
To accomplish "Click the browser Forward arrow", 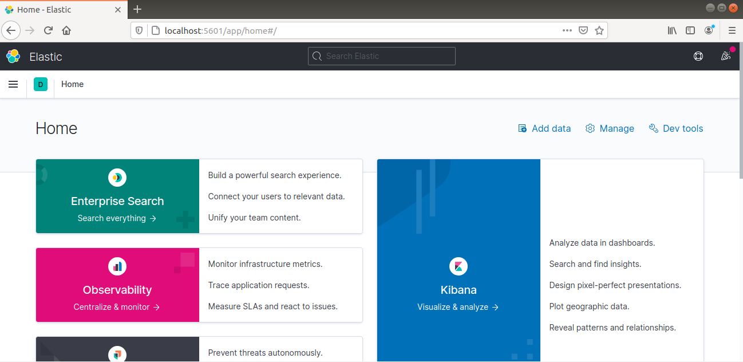I will click(30, 30).
